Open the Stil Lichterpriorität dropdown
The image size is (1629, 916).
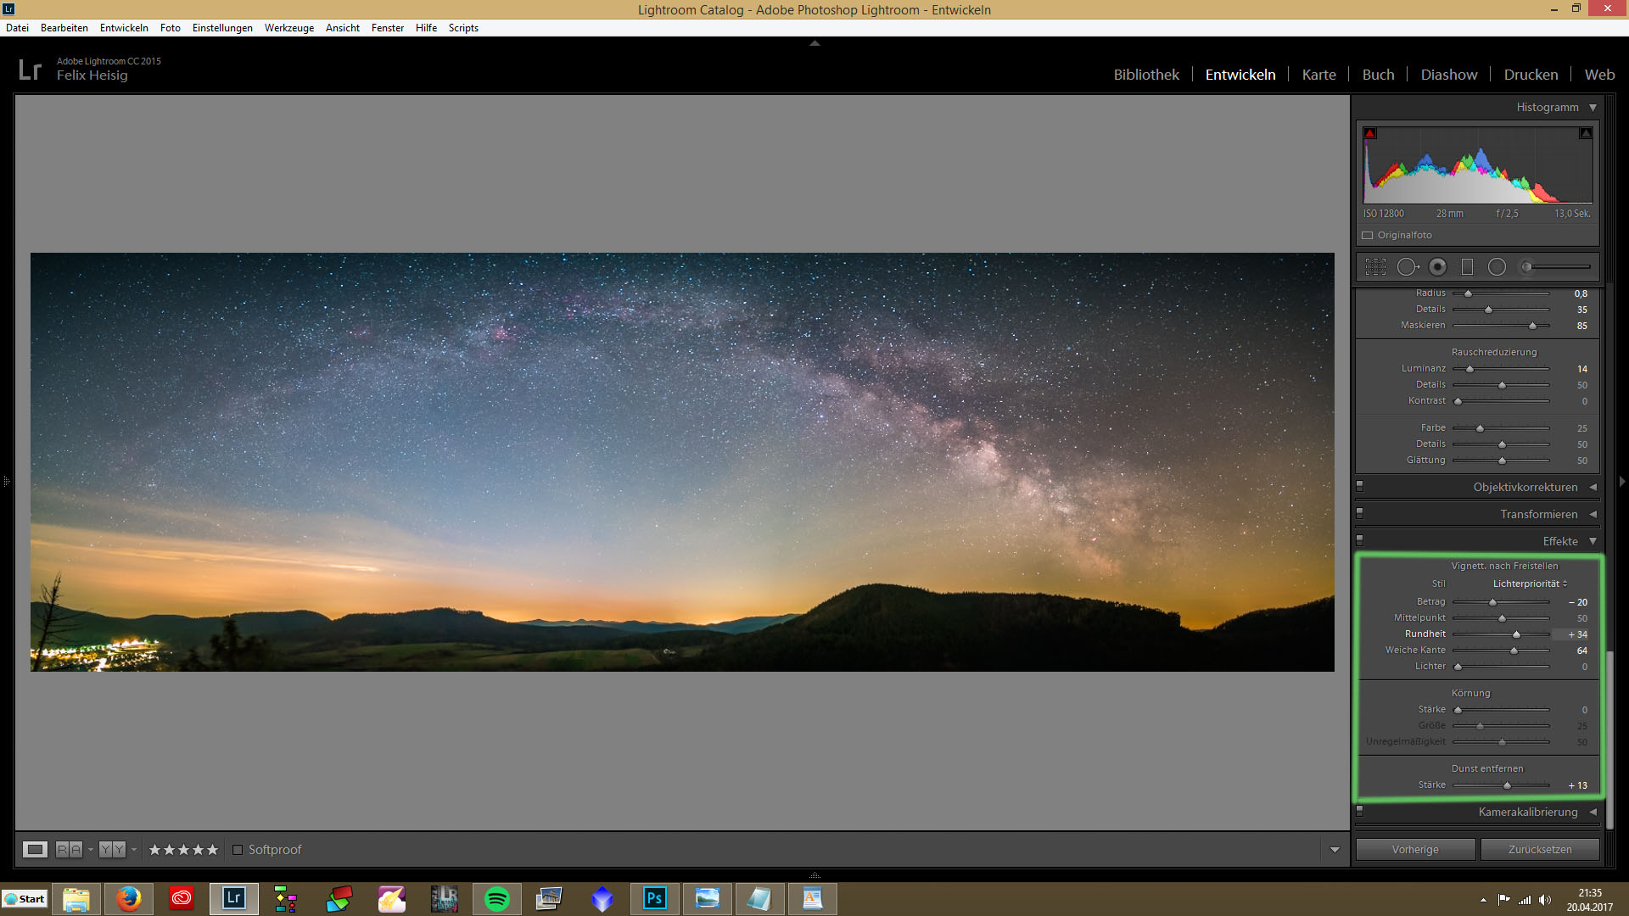(x=1530, y=584)
